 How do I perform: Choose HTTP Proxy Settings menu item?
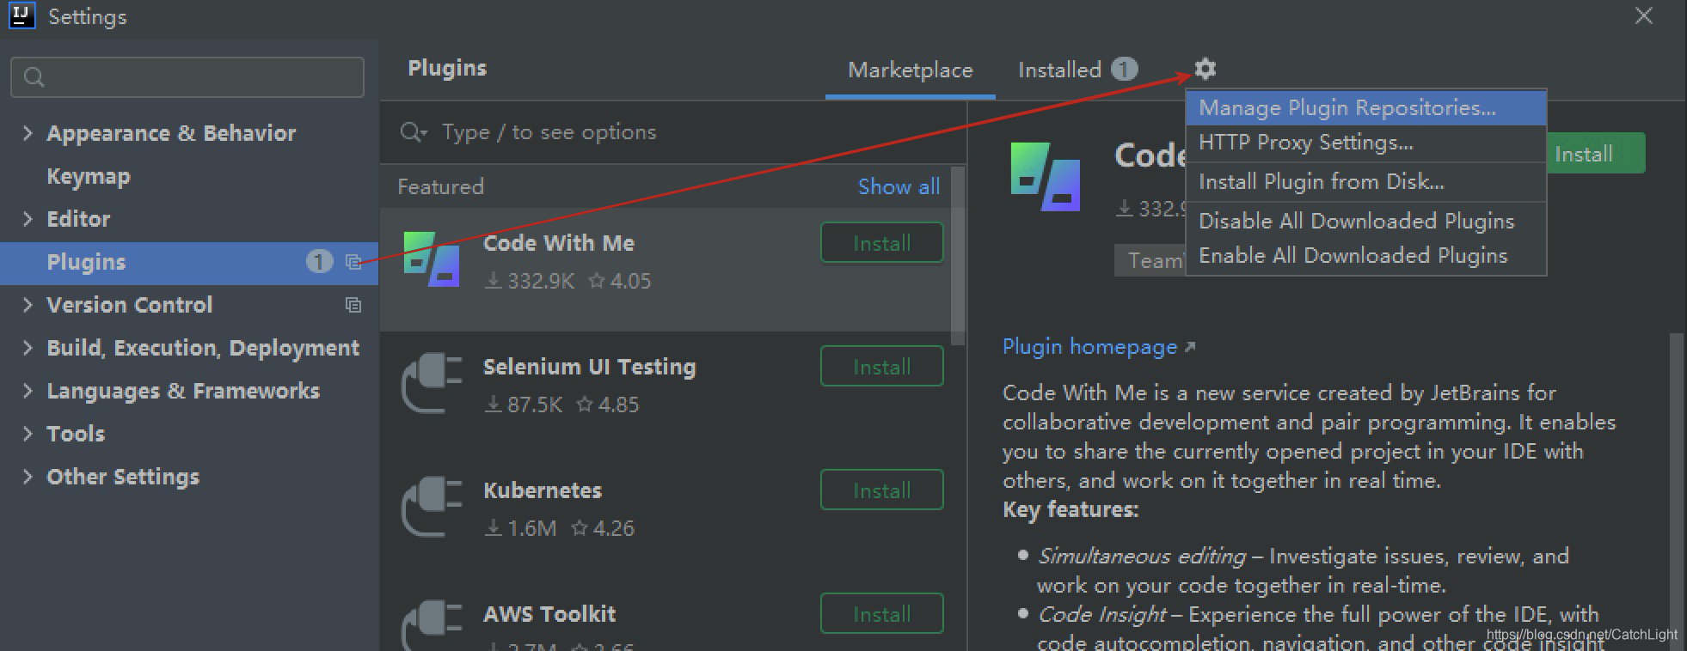pos(1365,143)
